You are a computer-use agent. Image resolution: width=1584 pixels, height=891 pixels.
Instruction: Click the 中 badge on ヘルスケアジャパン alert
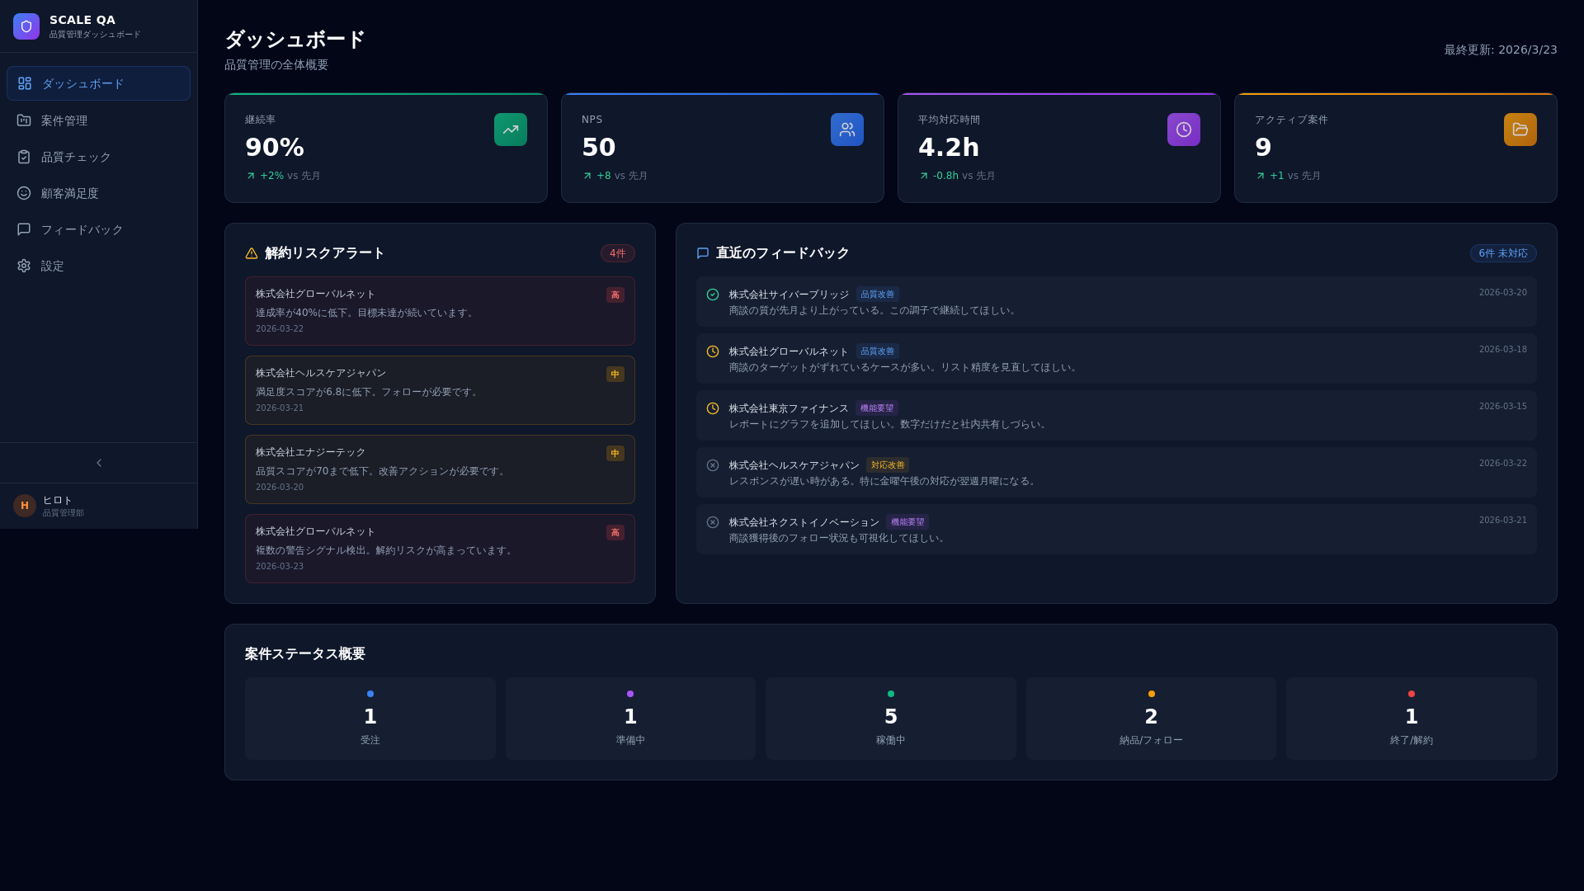(x=615, y=375)
